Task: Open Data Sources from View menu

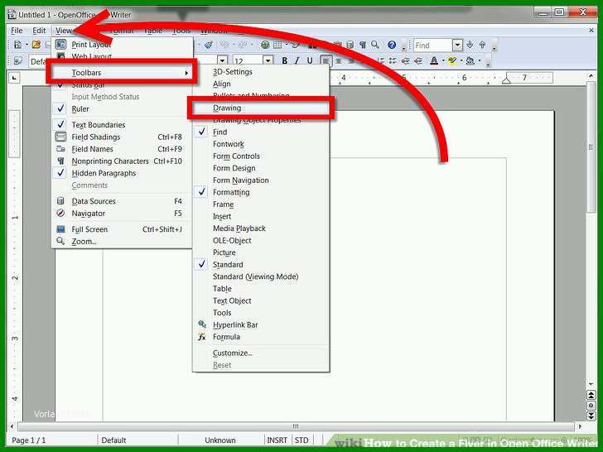Action: 121,201
